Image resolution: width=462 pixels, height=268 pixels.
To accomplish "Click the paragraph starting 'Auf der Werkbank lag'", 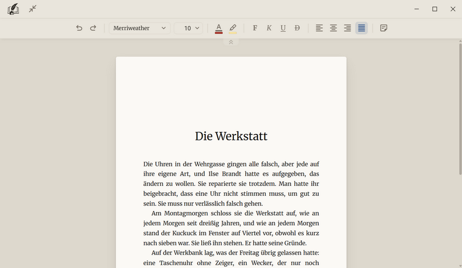I will tap(232, 258).
